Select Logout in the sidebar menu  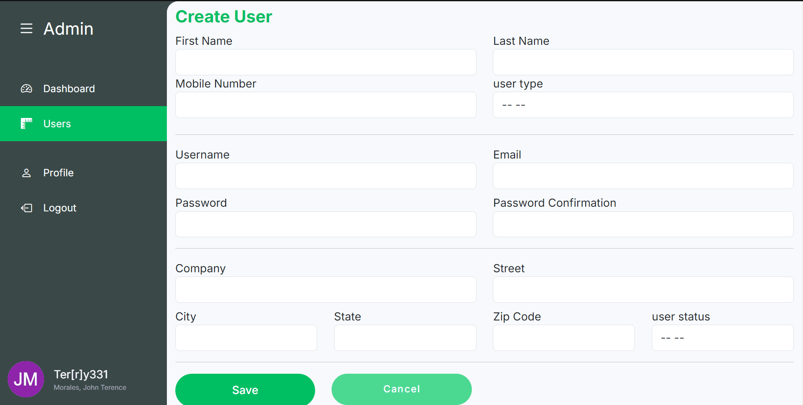[x=60, y=208]
